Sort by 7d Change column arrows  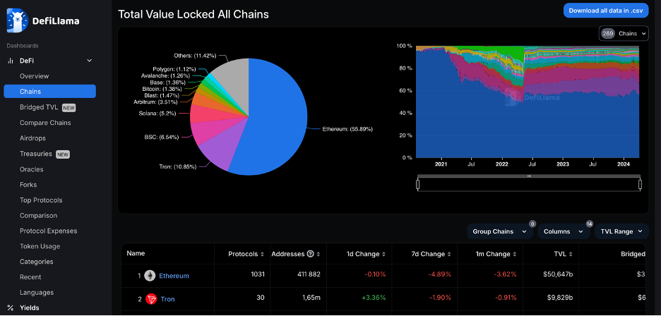pyautogui.click(x=449, y=254)
